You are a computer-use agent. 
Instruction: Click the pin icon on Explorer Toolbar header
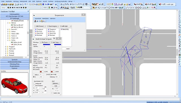click(x=28, y=11)
